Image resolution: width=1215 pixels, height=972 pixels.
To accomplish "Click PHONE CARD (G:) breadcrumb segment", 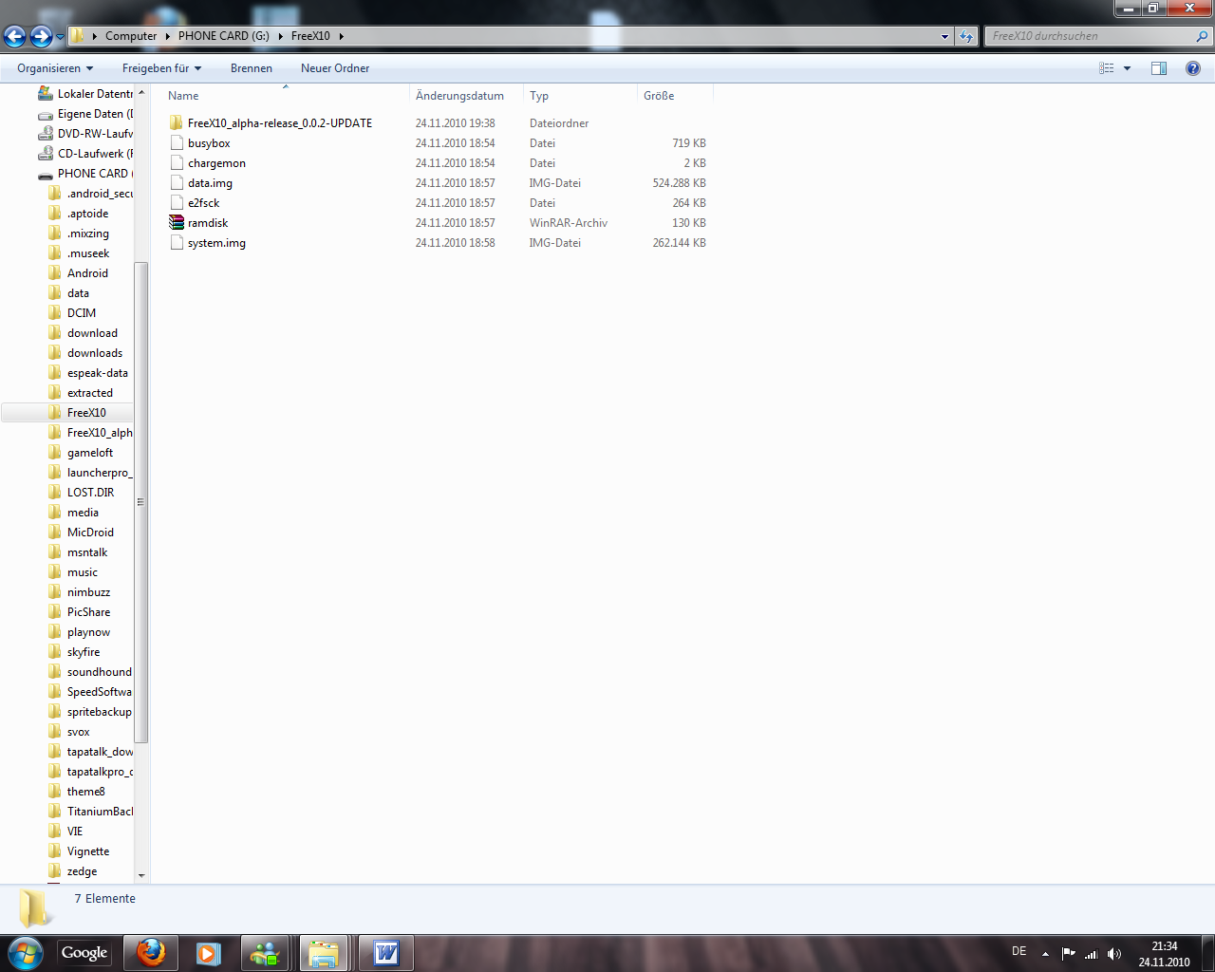I will click(224, 36).
